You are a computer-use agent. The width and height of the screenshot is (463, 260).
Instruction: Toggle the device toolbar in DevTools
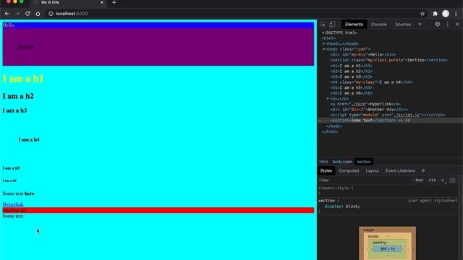coord(332,25)
